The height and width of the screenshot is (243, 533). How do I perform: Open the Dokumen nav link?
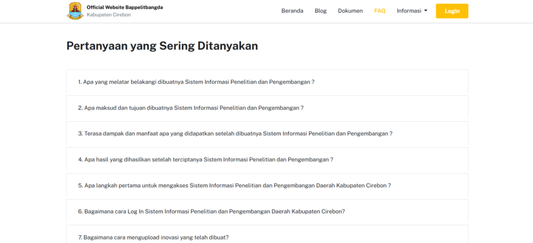(x=350, y=11)
